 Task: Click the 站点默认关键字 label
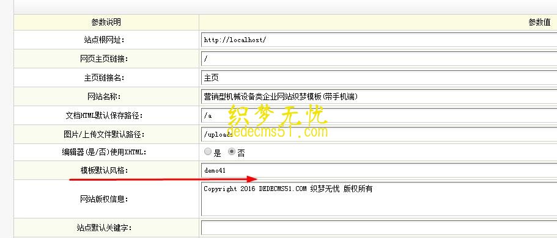(x=104, y=228)
